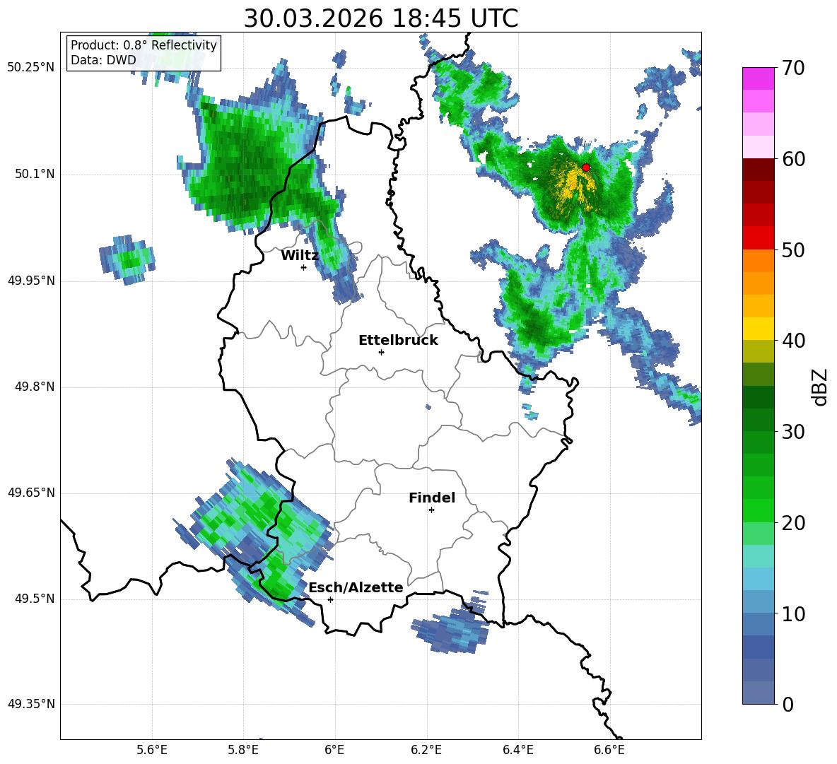Click the Findel location cross marker
837x764 pixels.
tap(431, 510)
